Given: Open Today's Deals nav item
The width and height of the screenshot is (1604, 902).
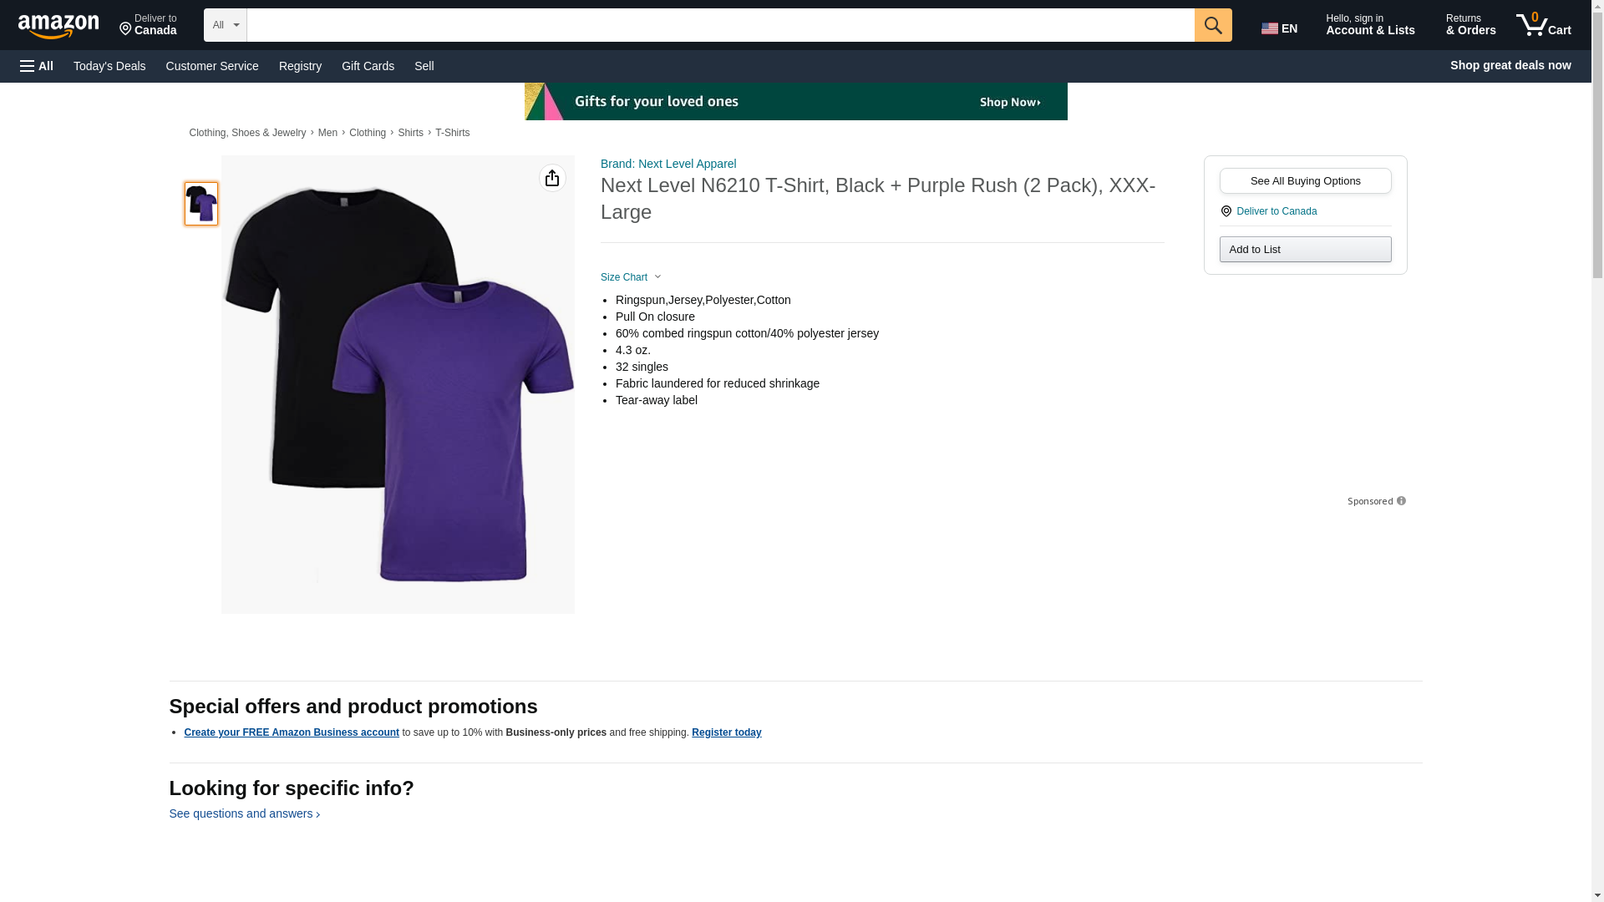Looking at the screenshot, I should click(109, 66).
